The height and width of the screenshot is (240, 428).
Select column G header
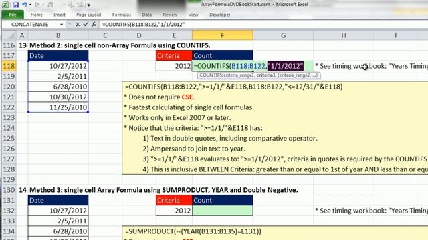pyautogui.click(x=283, y=35)
